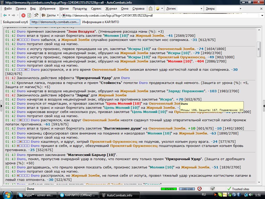Image resolution: width=265 pixels, height=199 pixels.
Task: Open the Вид menu
Action: pos(33,9)
